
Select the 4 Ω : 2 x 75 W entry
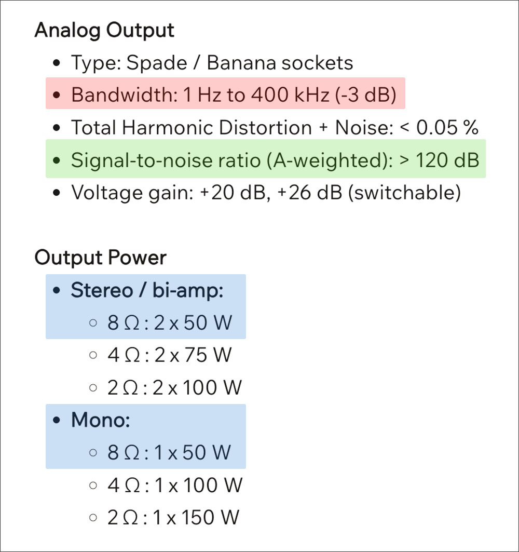point(170,355)
